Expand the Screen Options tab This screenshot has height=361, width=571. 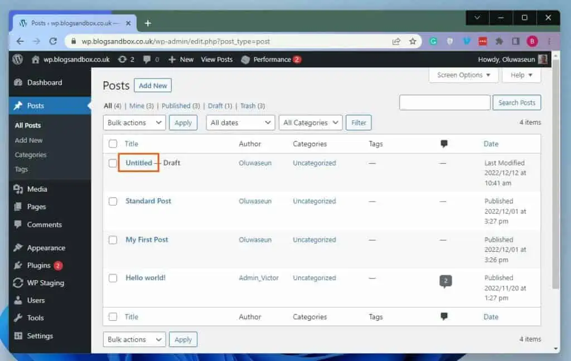click(463, 75)
